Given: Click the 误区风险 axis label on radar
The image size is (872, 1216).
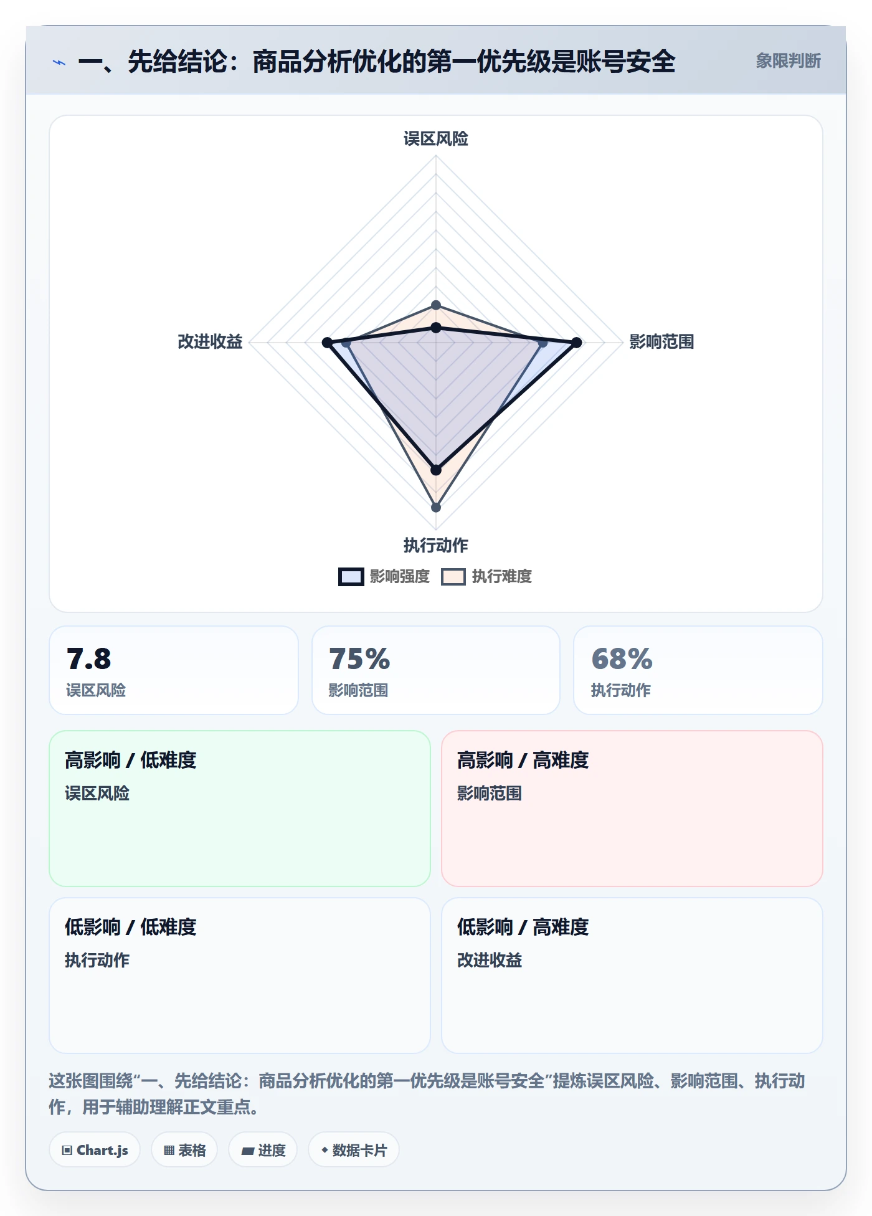Looking at the screenshot, I should click(436, 138).
